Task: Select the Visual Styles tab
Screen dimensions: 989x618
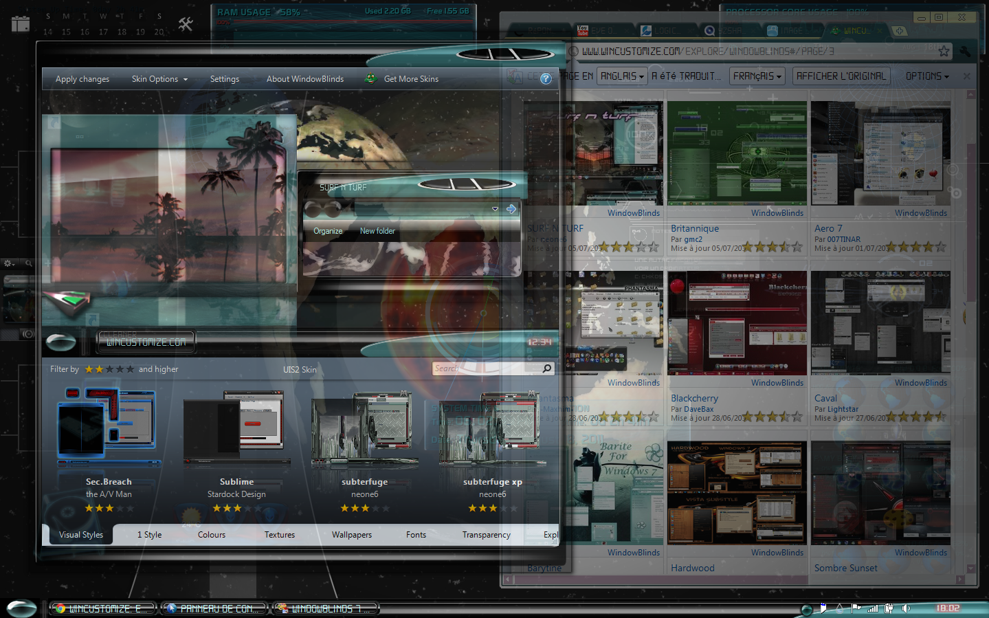Action: click(81, 535)
